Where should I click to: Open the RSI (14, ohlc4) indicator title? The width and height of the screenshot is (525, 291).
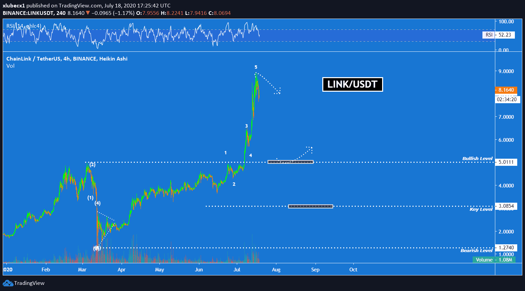pyautogui.click(x=24, y=26)
